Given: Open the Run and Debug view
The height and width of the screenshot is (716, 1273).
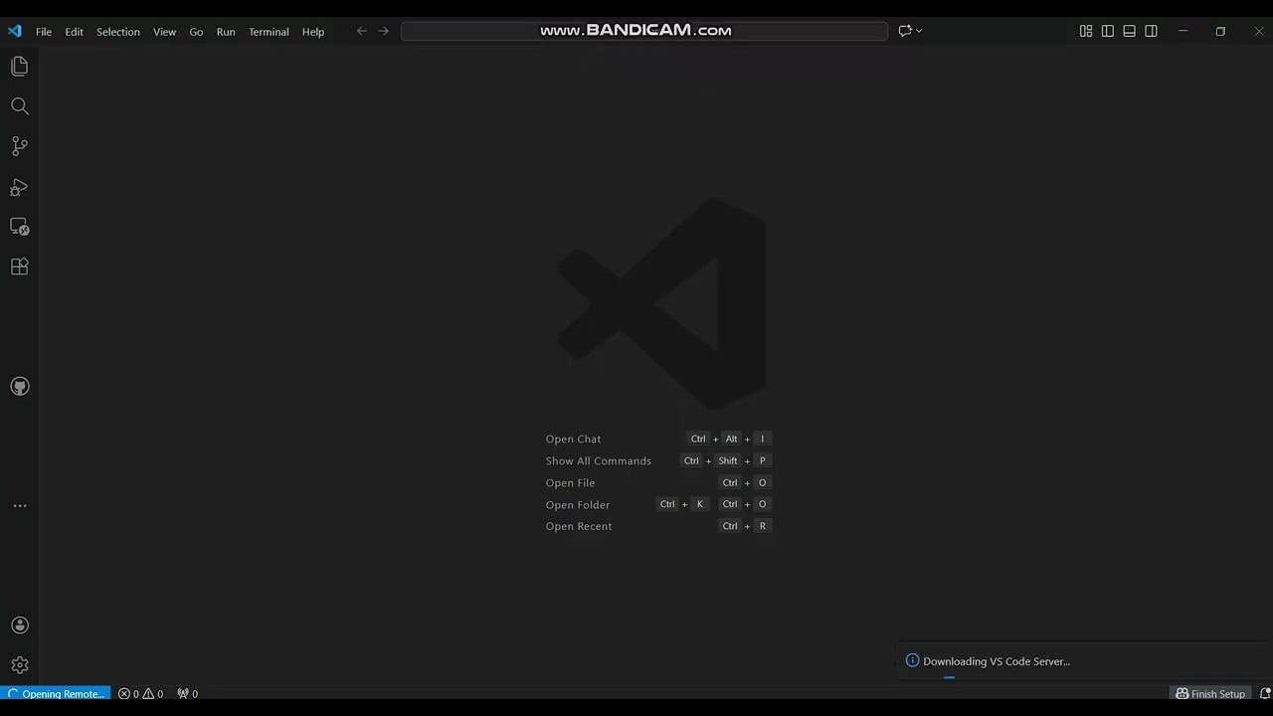Looking at the screenshot, I should 19,187.
